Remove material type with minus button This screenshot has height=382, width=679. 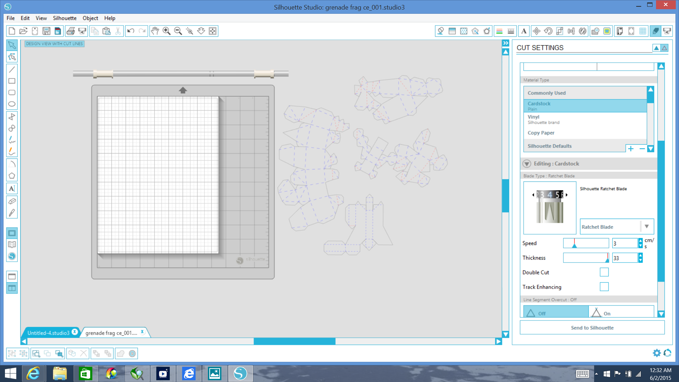[642, 149]
